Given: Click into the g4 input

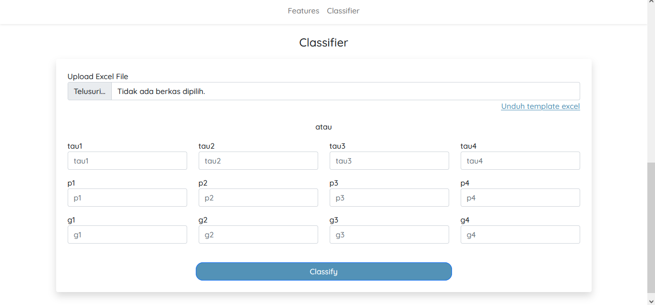Looking at the screenshot, I should [x=520, y=235].
